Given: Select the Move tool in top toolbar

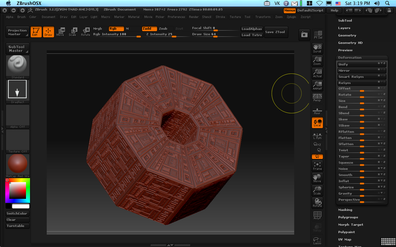Looking at the screenshot, I should click(60, 32).
